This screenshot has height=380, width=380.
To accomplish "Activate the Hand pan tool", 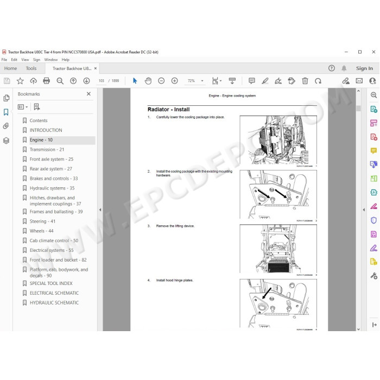I will 148,81.
